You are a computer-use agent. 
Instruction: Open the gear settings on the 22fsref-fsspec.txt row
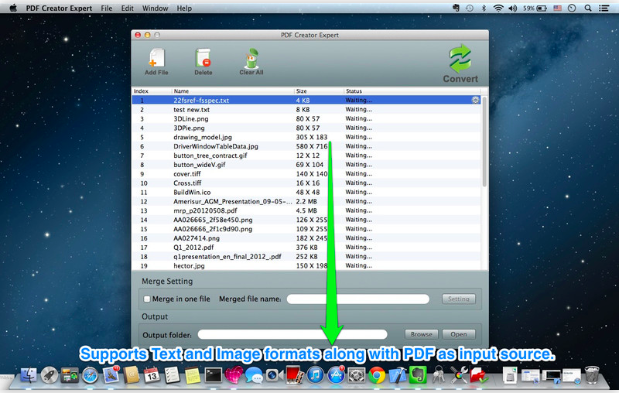coord(475,101)
